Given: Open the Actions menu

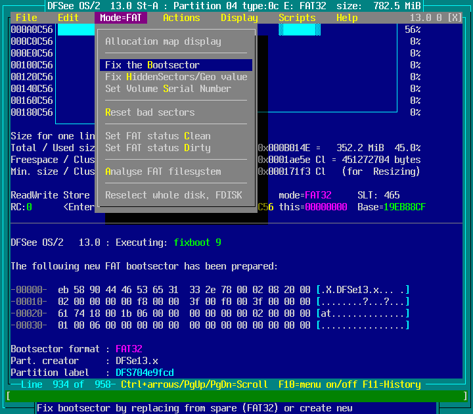Looking at the screenshot, I should click(181, 18).
